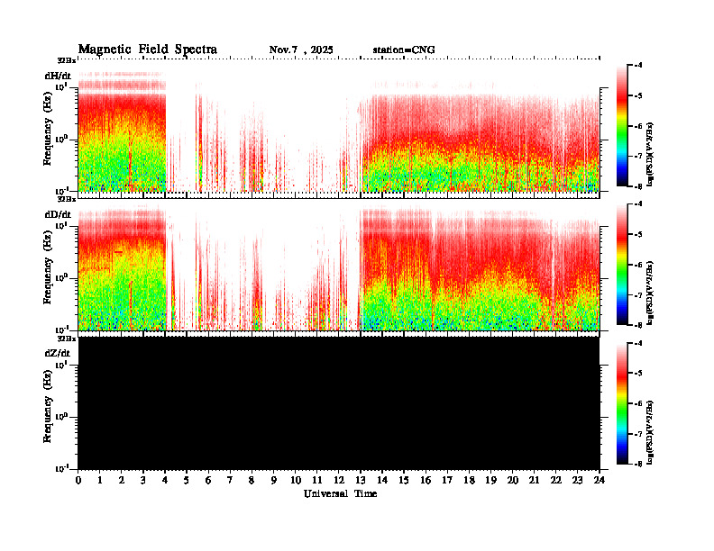
Task: Click the 'Magnetic Field Spectra' title
Action: coord(148,50)
